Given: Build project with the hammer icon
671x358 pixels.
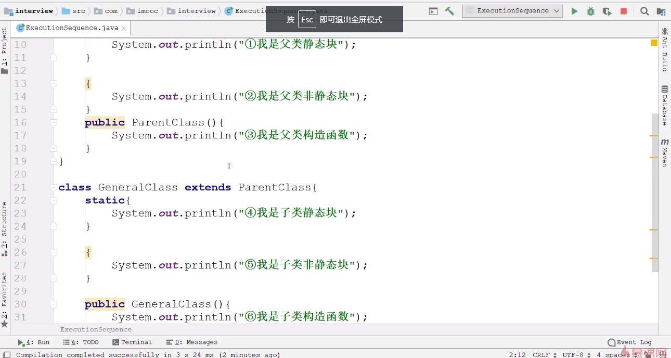Looking at the screenshot, I should (x=450, y=11).
